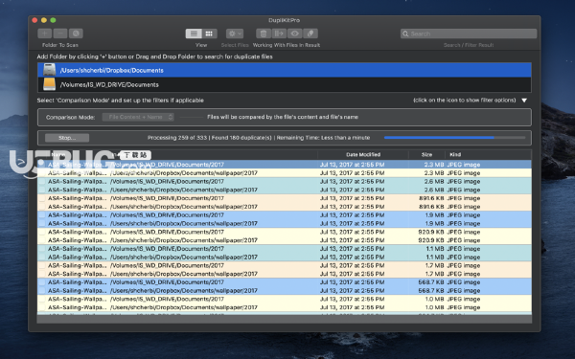
Task: Open the Comparison Mode dropdown
Action: tap(138, 117)
